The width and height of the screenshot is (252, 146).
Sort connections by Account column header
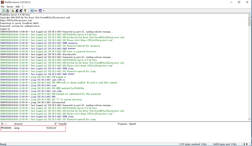coord(26,124)
